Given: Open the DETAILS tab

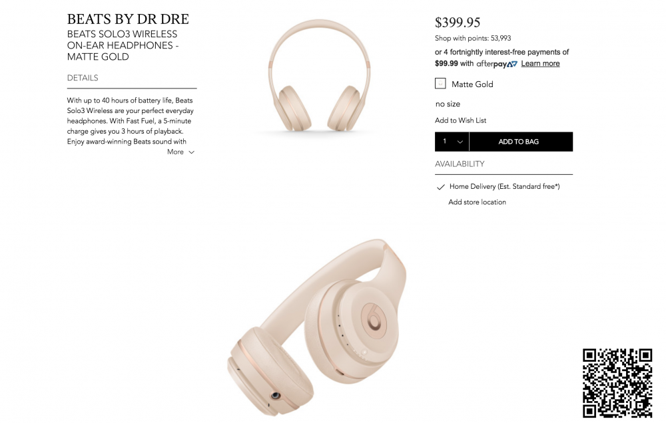Looking at the screenshot, I should [x=83, y=78].
